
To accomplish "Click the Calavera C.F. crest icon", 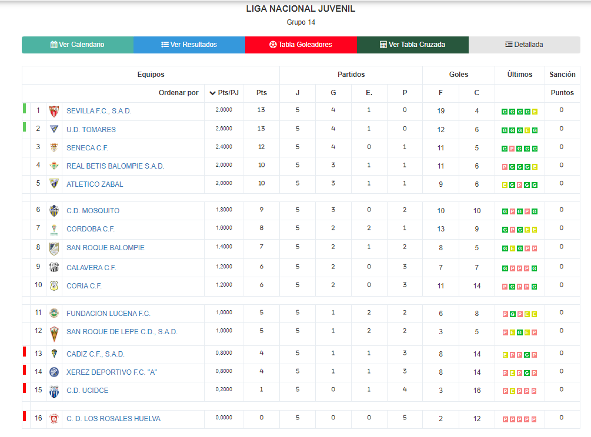I will point(54,268).
